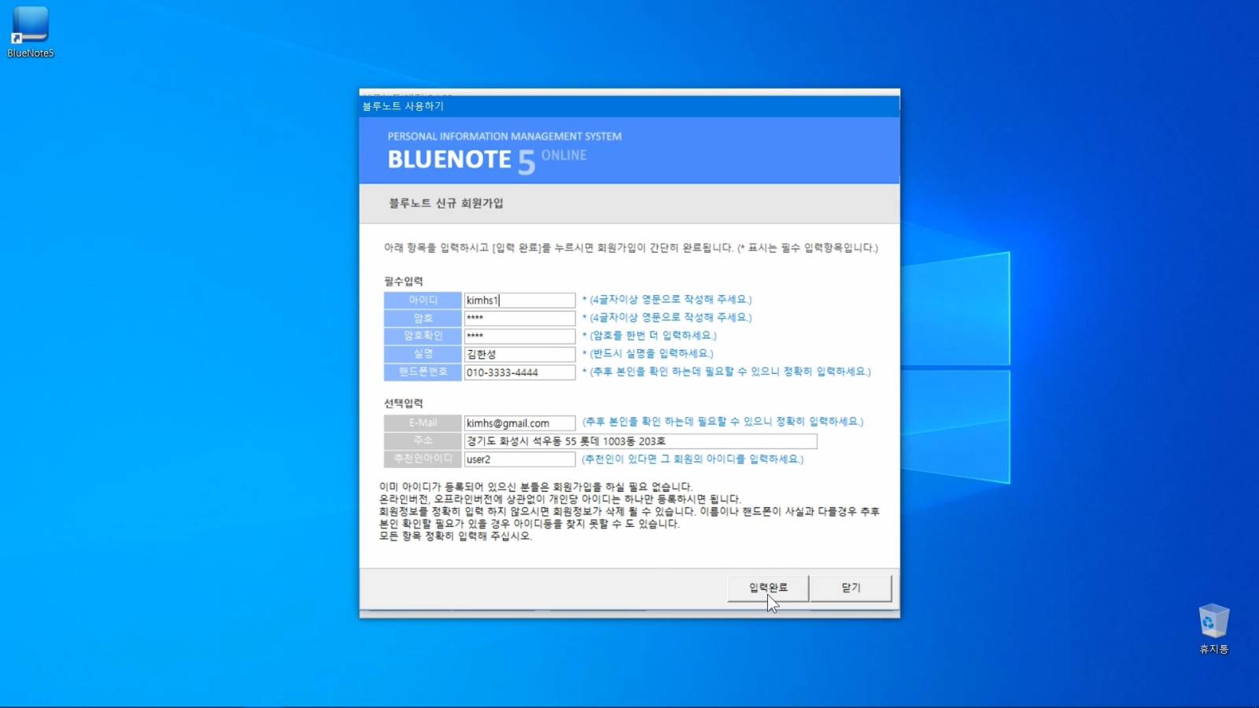1259x708 pixels.
Task: Select the Recycle Bin desktop icon
Action: tap(1213, 629)
